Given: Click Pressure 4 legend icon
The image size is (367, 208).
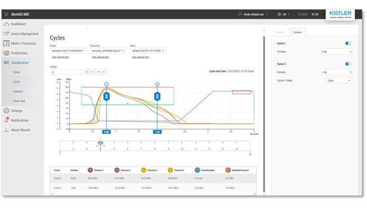Looking at the screenshot, I should (x=171, y=170).
